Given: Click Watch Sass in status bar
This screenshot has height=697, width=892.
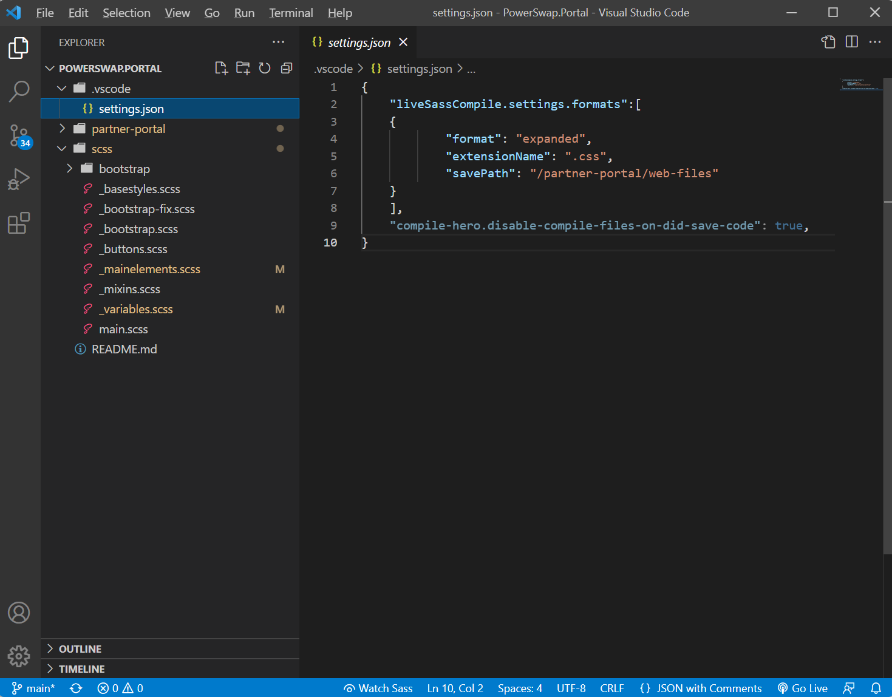Looking at the screenshot, I should click(x=378, y=688).
